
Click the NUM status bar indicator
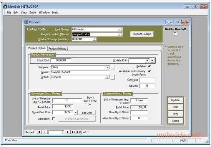point(183,140)
